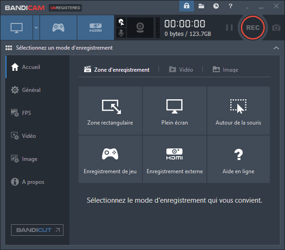This screenshot has width=285, height=250.
Task: Toggle mouse cursor effects icon
Action: [121, 23]
